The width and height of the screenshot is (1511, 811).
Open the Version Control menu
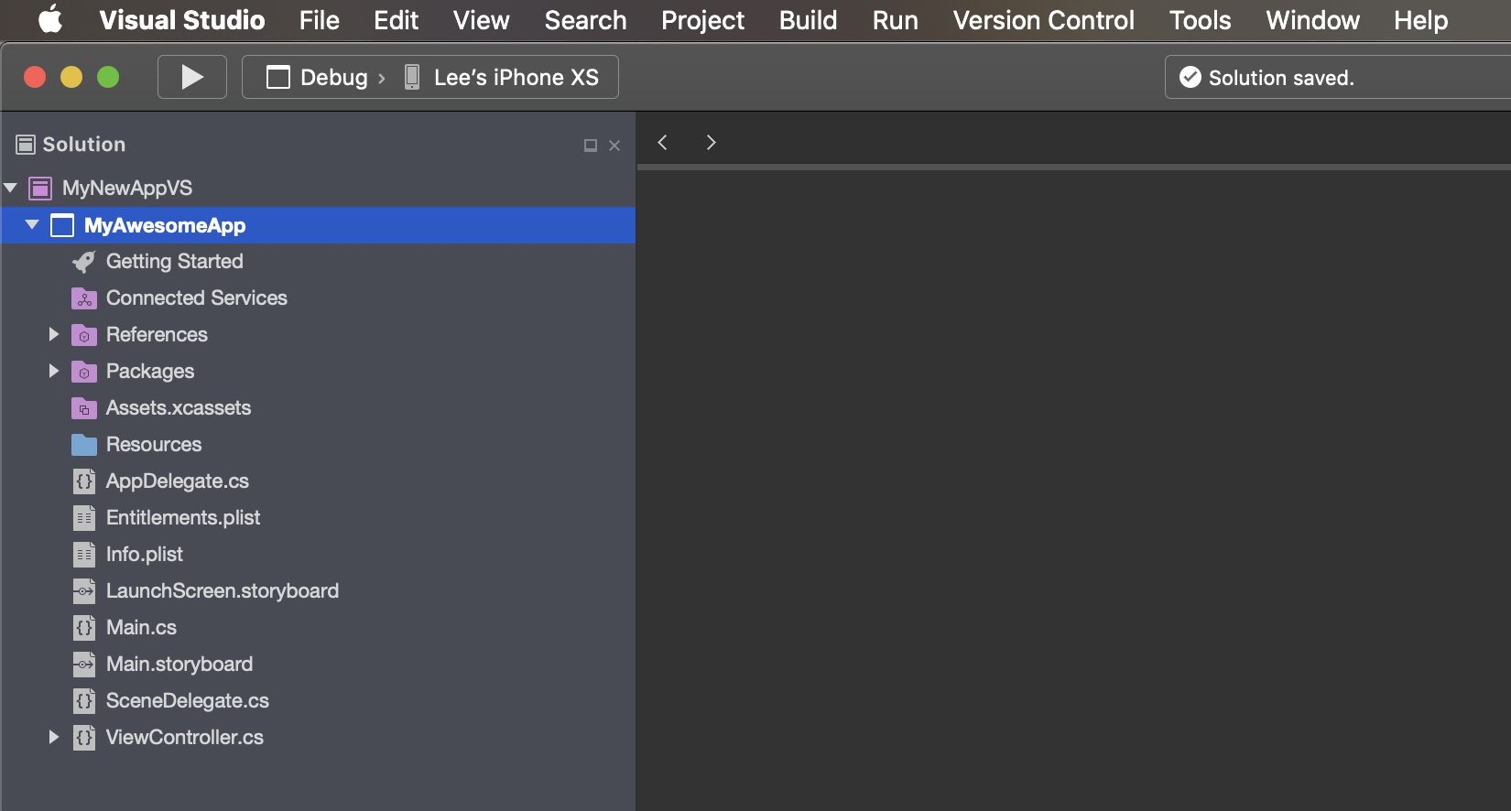click(1043, 20)
